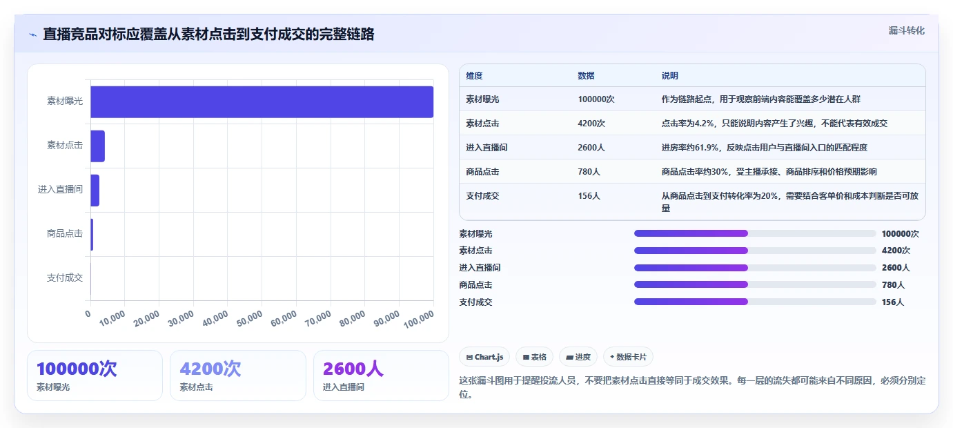953x428 pixels.
Task: Click the 表格 tag chip
Action: pyautogui.click(x=535, y=357)
